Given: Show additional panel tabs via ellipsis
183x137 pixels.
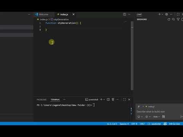Looking at the screenshot, I should click(x=64, y=100).
